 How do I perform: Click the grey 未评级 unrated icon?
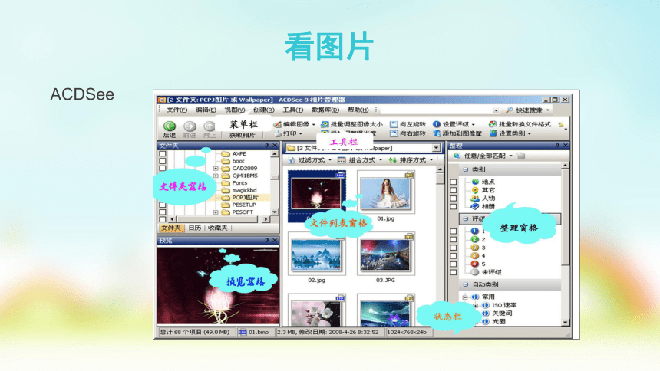(474, 272)
